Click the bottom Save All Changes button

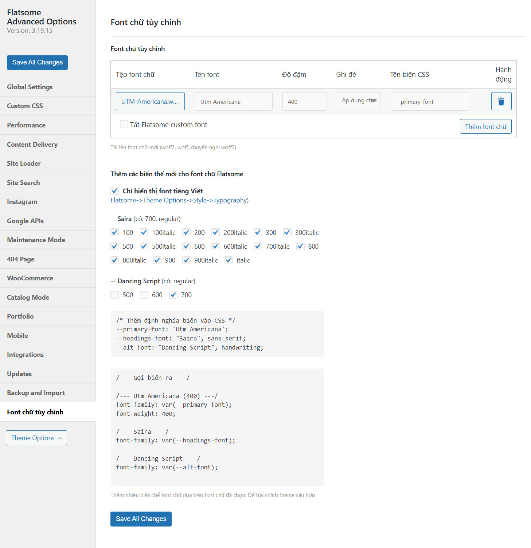point(141,519)
